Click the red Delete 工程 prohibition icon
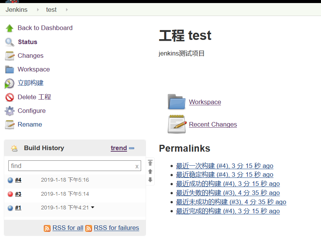This screenshot has height=244, width=321. pyautogui.click(x=10, y=97)
